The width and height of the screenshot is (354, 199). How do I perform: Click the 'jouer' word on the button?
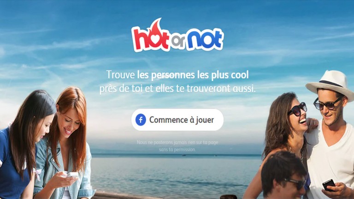pyautogui.click(x=205, y=120)
